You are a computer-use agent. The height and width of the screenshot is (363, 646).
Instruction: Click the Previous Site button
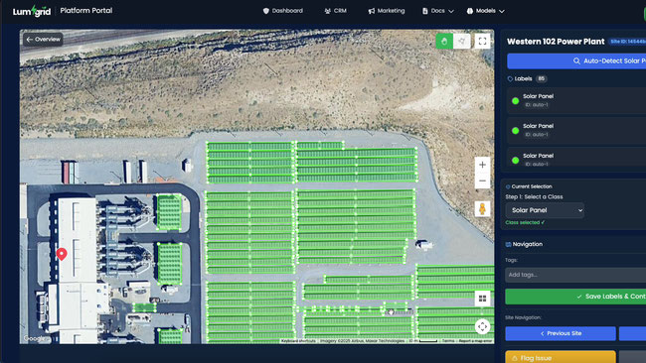[561, 333]
